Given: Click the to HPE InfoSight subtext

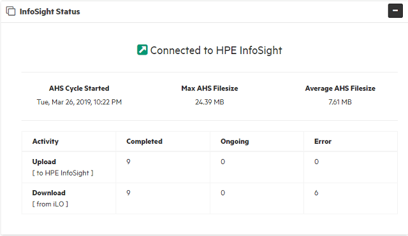Looking at the screenshot, I should click(x=62, y=173).
